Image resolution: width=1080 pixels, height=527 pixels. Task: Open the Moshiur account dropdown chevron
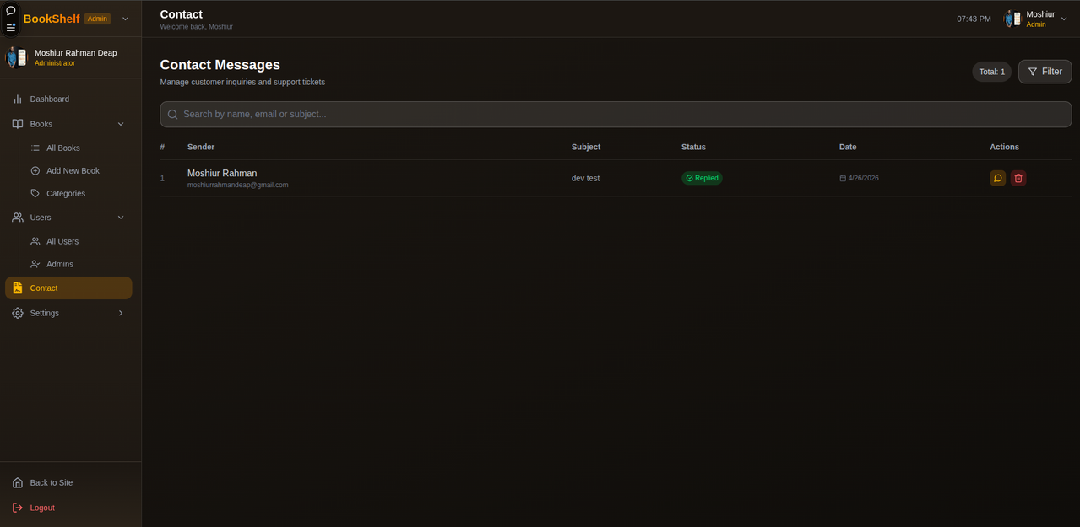(1064, 19)
